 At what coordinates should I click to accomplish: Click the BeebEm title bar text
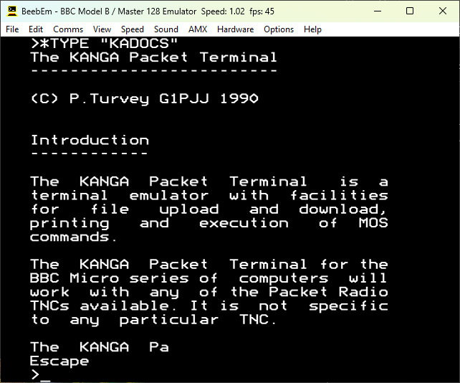pyautogui.click(x=148, y=11)
